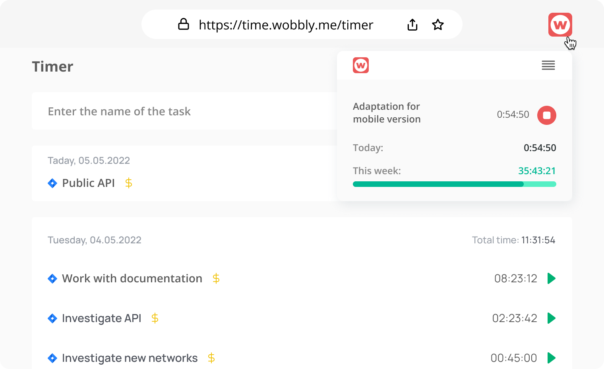The width and height of the screenshot is (604, 369).
Task: Open the Wobbly browser extension icon
Action: coord(560,25)
